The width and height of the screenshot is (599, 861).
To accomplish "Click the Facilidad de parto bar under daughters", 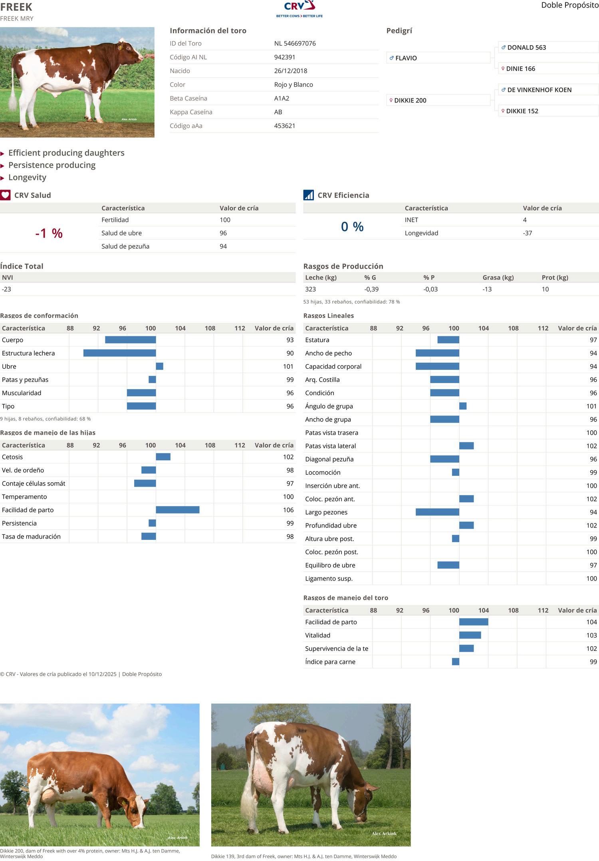I will coord(178,510).
